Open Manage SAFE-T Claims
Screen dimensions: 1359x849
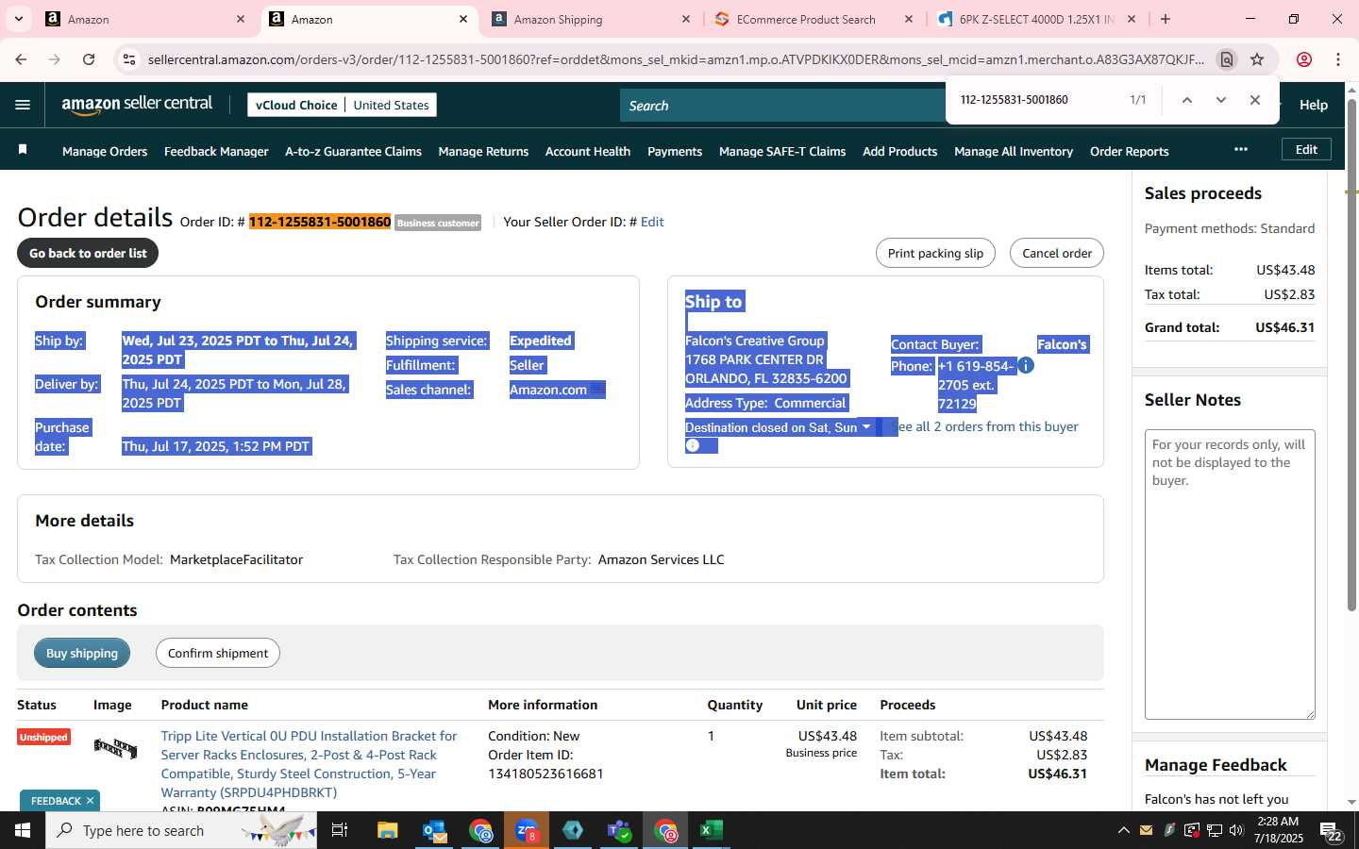coord(782,151)
